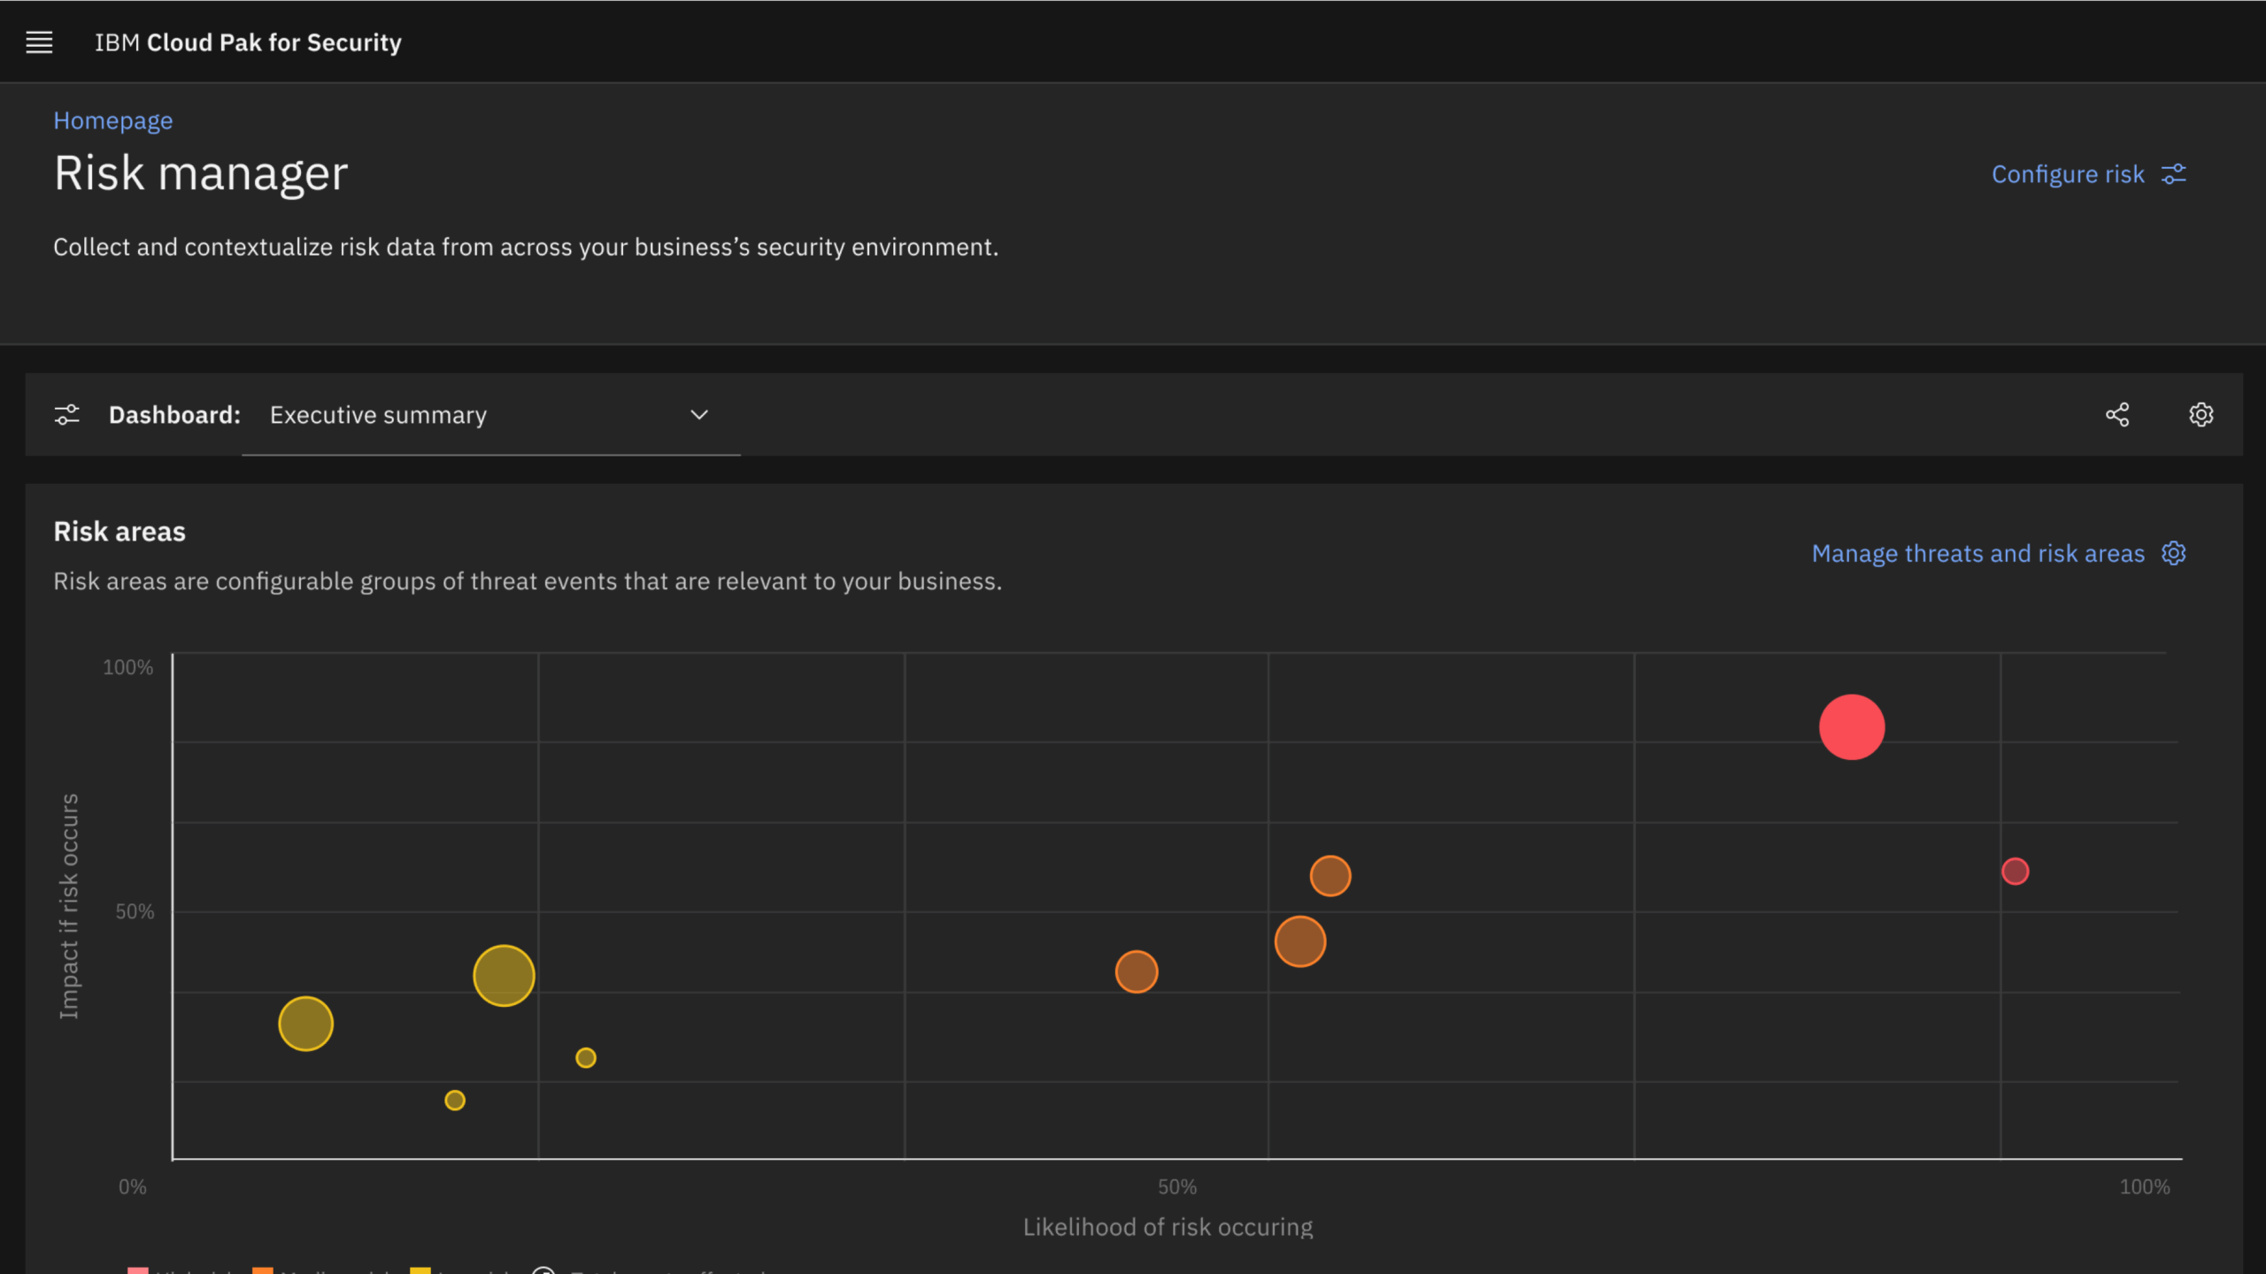Open the hamburger navigation menu
This screenshot has height=1274, width=2266.
(x=39, y=42)
